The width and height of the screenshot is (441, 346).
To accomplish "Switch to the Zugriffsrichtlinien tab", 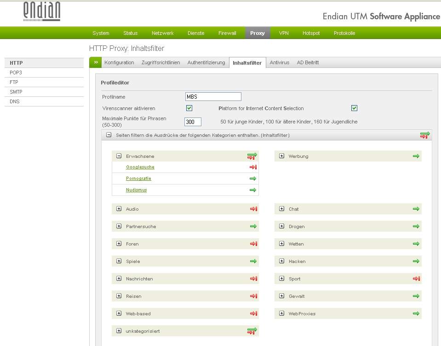I will [161, 62].
